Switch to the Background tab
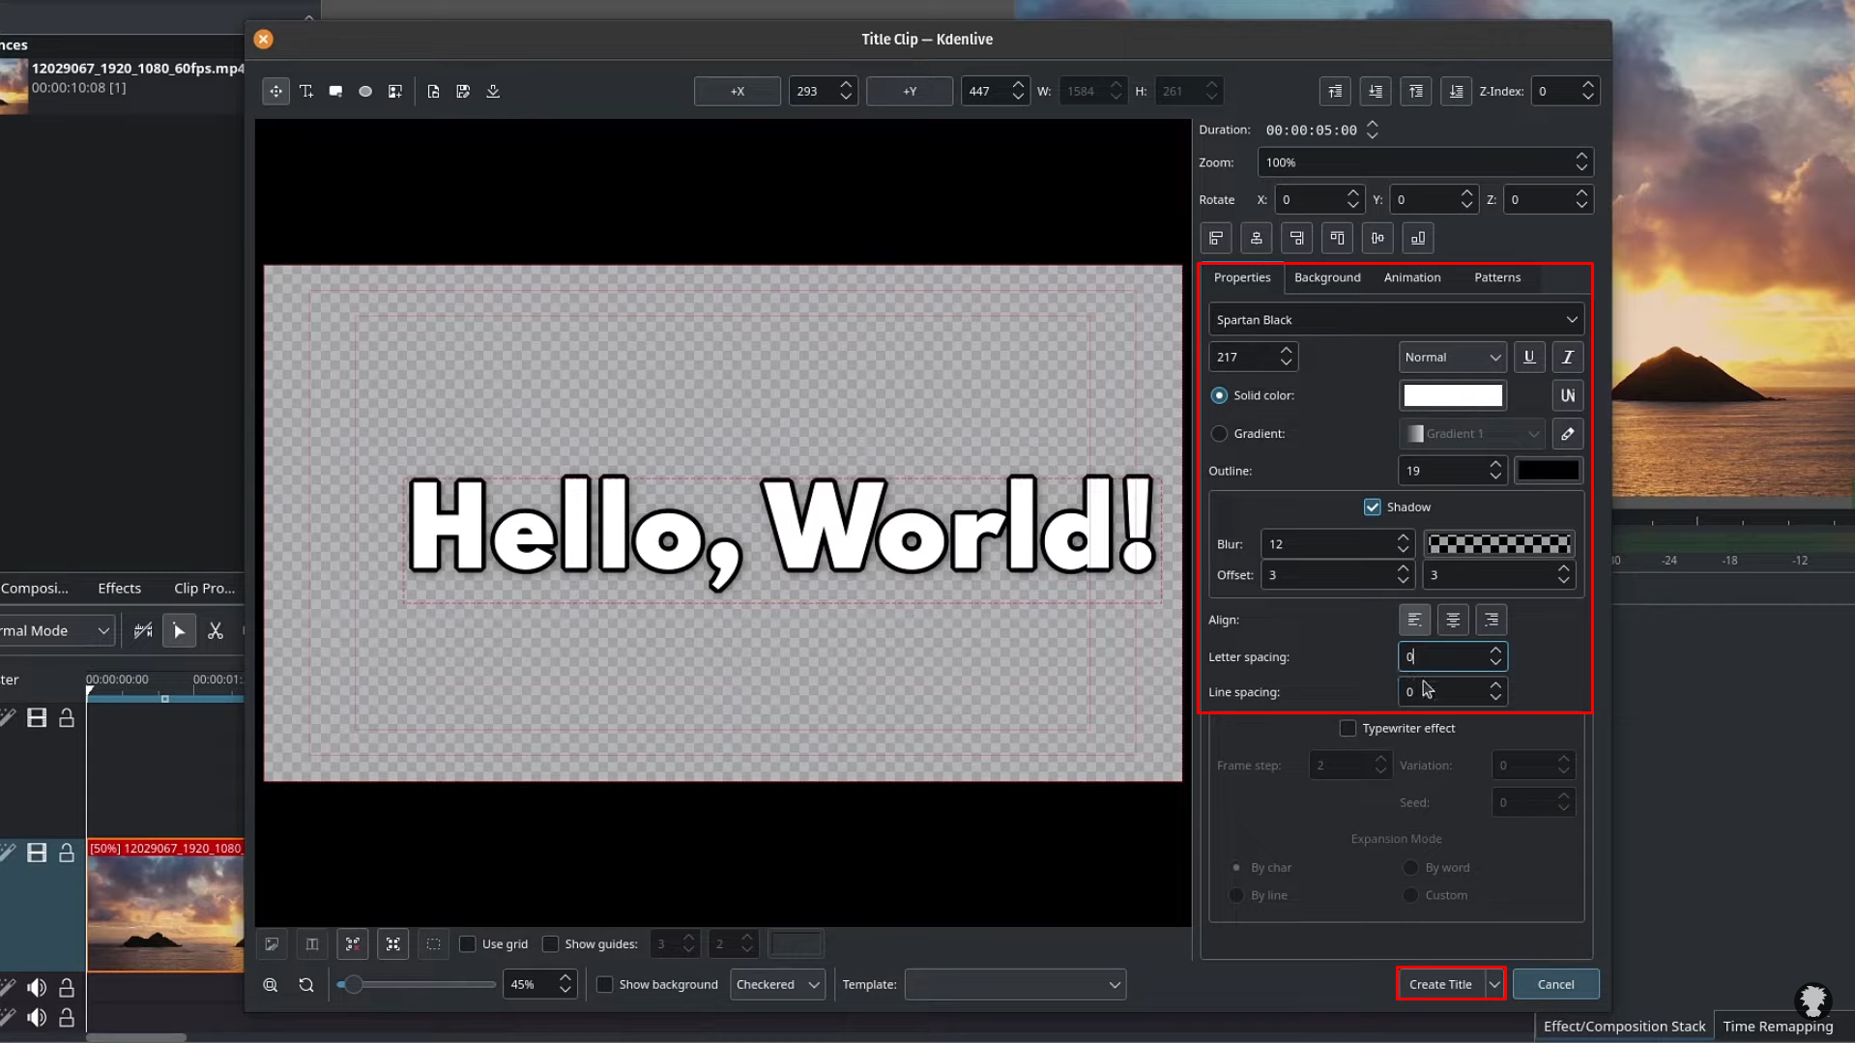The height and width of the screenshot is (1043, 1855). pyautogui.click(x=1326, y=277)
